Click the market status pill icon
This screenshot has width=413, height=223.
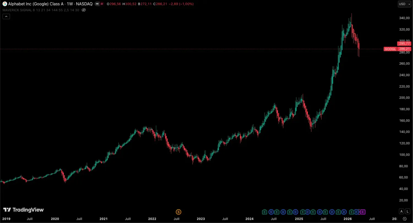coord(97,4)
